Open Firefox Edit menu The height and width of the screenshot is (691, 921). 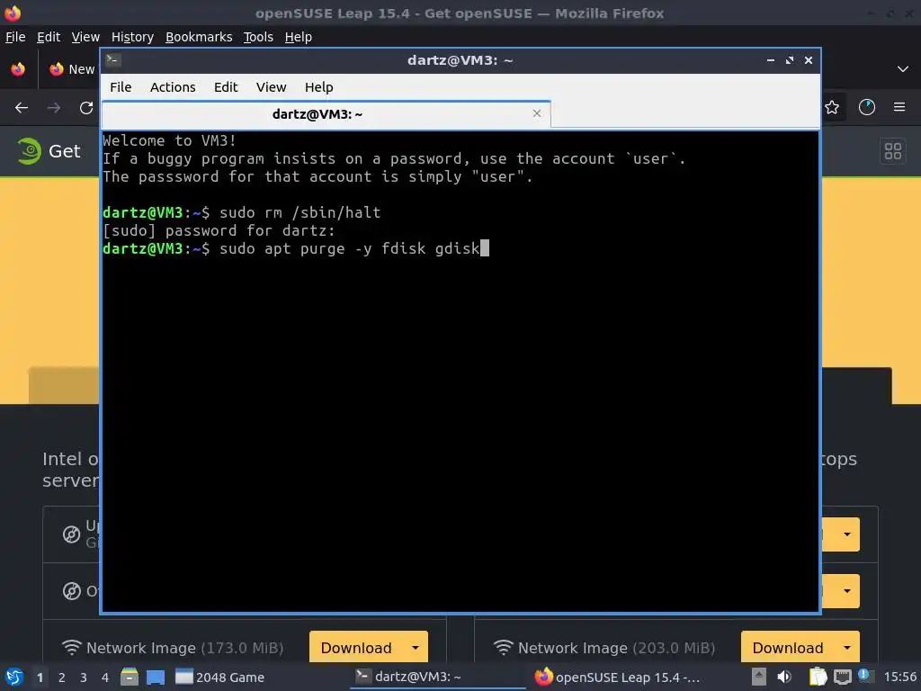(49, 37)
